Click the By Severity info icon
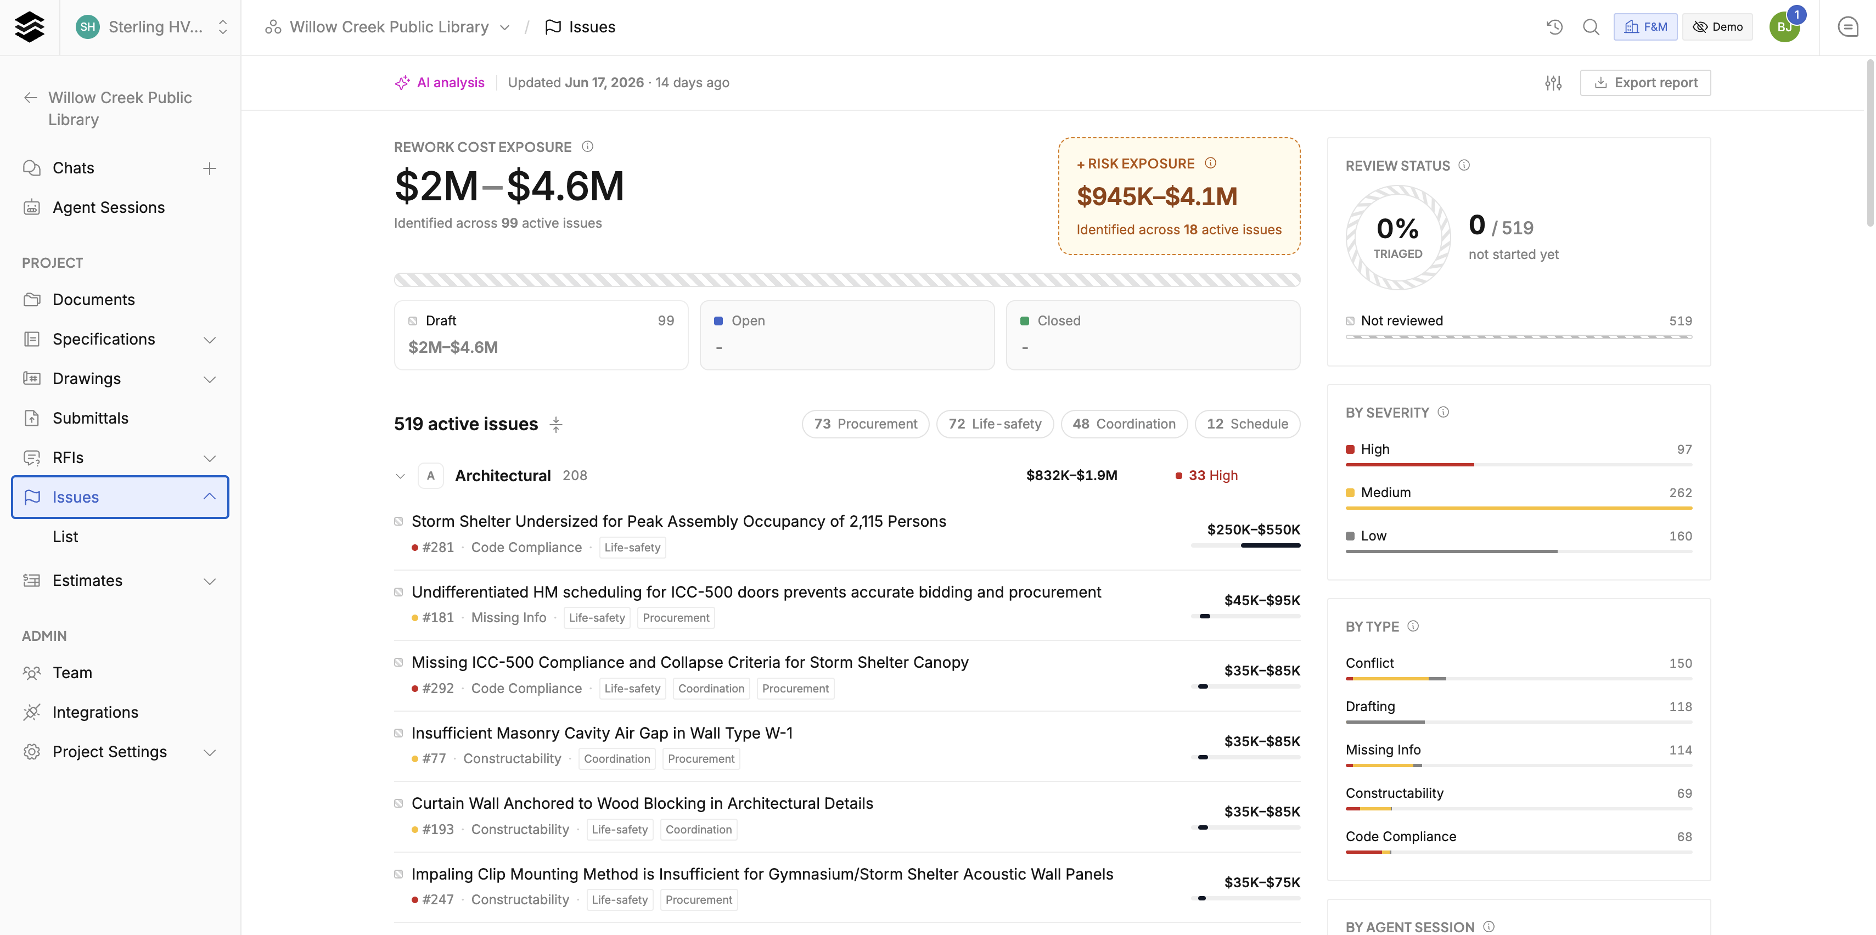This screenshot has width=1876, height=935. pos(1443,412)
